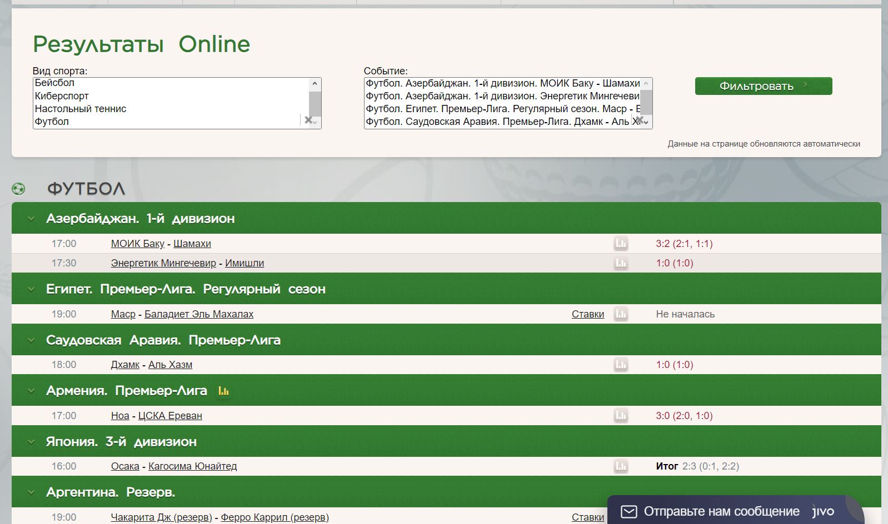
Task: Open Осака team link
Action: [125, 466]
